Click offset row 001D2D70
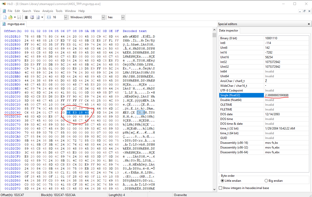This screenshot has height=197, width=312. point(13,188)
